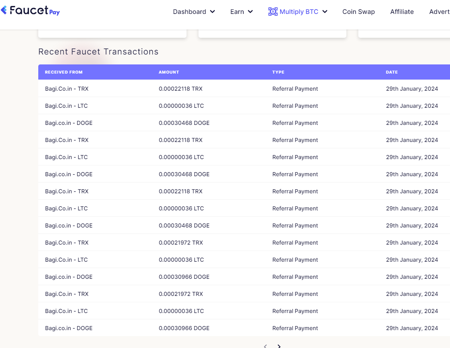Expand the Dashboard dropdown chevron
Image resolution: width=450 pixels, height=348 pixels.
coord(212,12)
